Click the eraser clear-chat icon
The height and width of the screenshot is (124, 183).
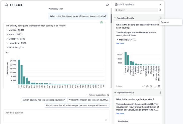point(107,5)
